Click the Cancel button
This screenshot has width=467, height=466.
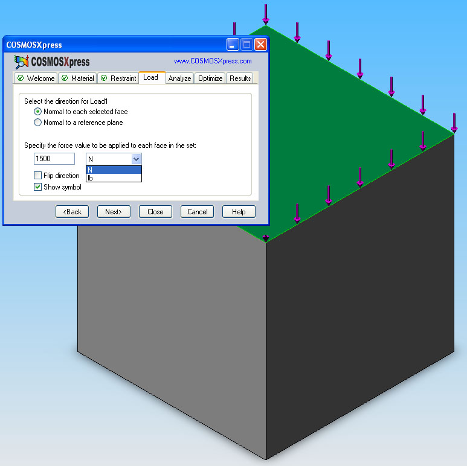[197, 212]
